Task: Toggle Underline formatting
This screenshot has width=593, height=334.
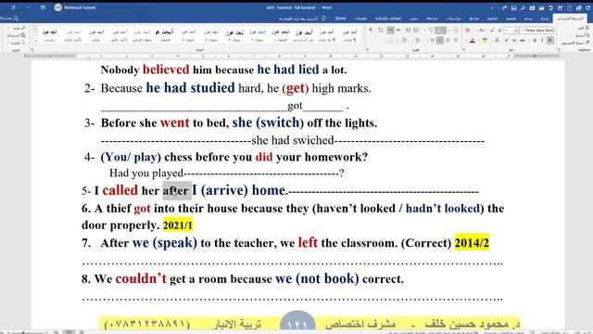Action: point(535,40)
